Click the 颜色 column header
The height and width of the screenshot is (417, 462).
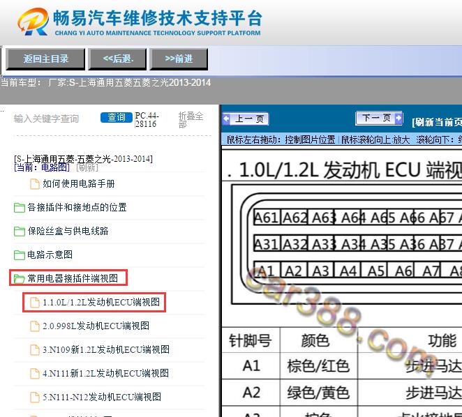tap(315, 340)
